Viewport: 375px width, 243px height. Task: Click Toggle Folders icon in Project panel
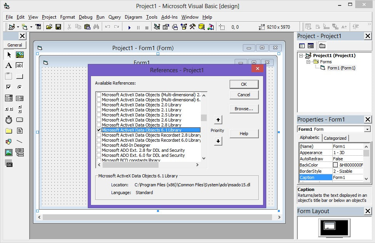tap(322, 46)
